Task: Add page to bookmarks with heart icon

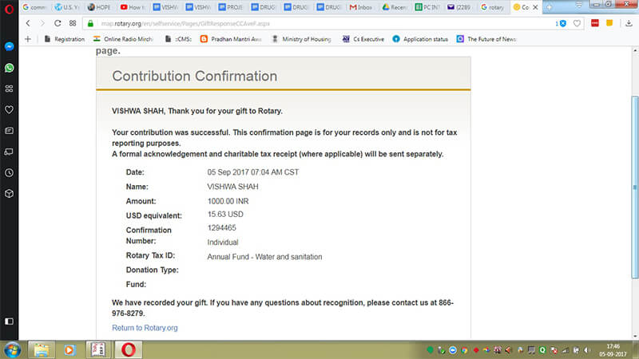Action: coord(577,24)
